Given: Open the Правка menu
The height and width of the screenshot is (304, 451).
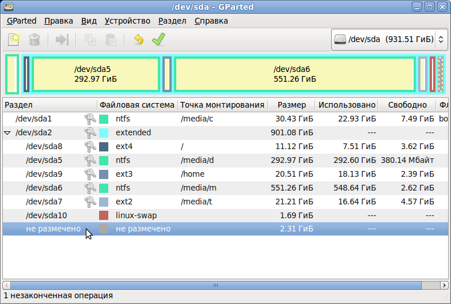Looking at the screenshot, I should [x=59, y=21].
